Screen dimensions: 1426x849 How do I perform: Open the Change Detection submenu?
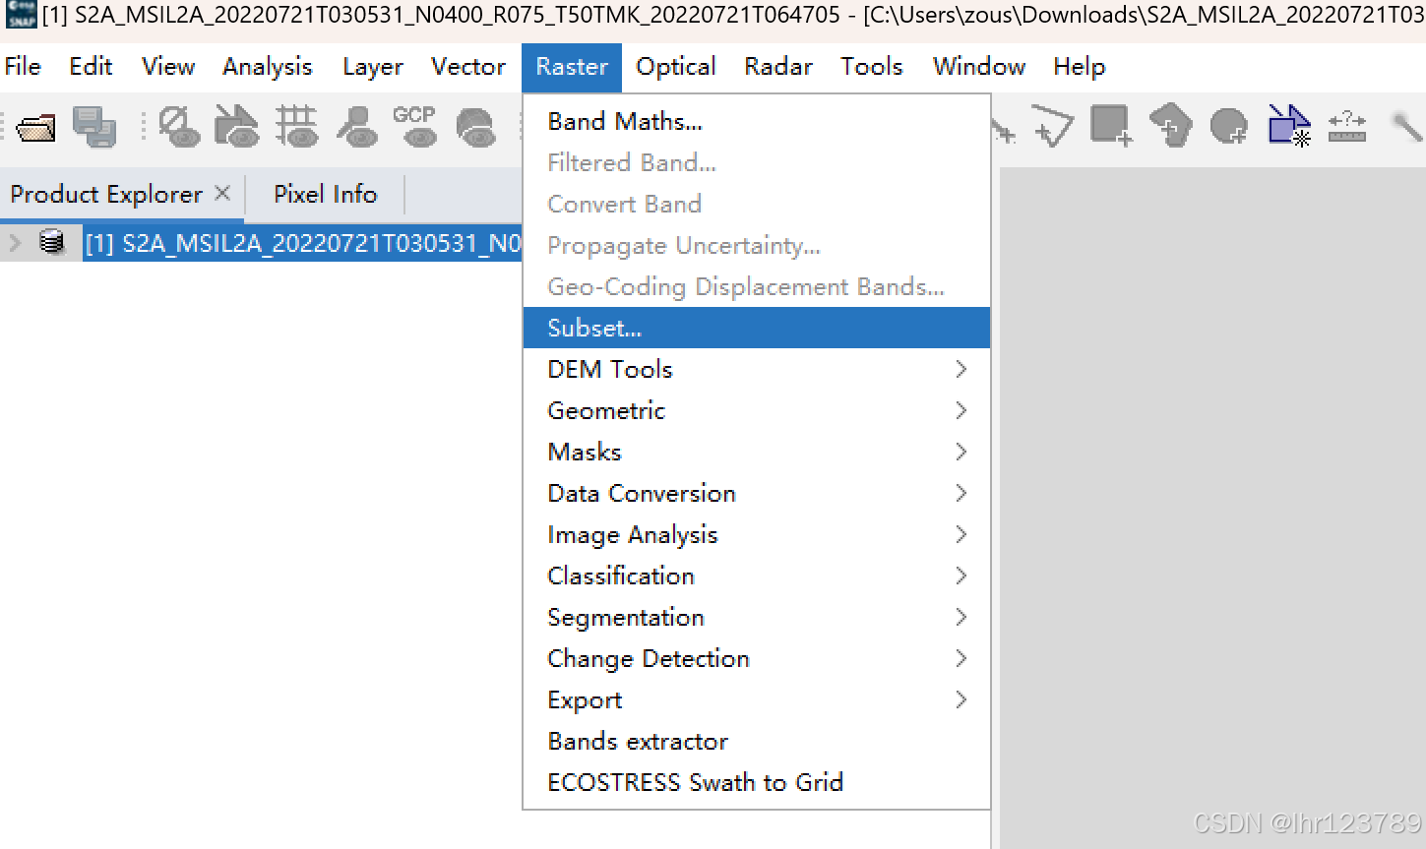[x=756, y=658]
